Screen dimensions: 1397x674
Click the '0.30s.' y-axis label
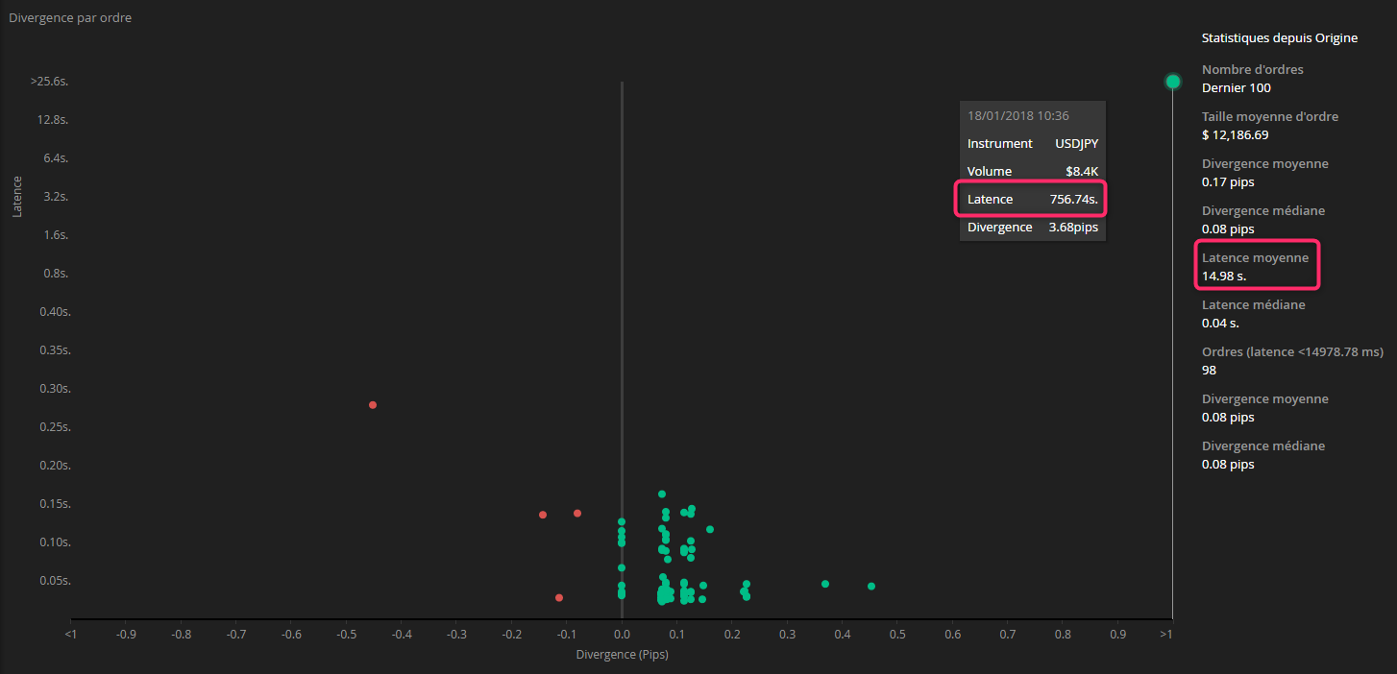[x=53, y=389]
